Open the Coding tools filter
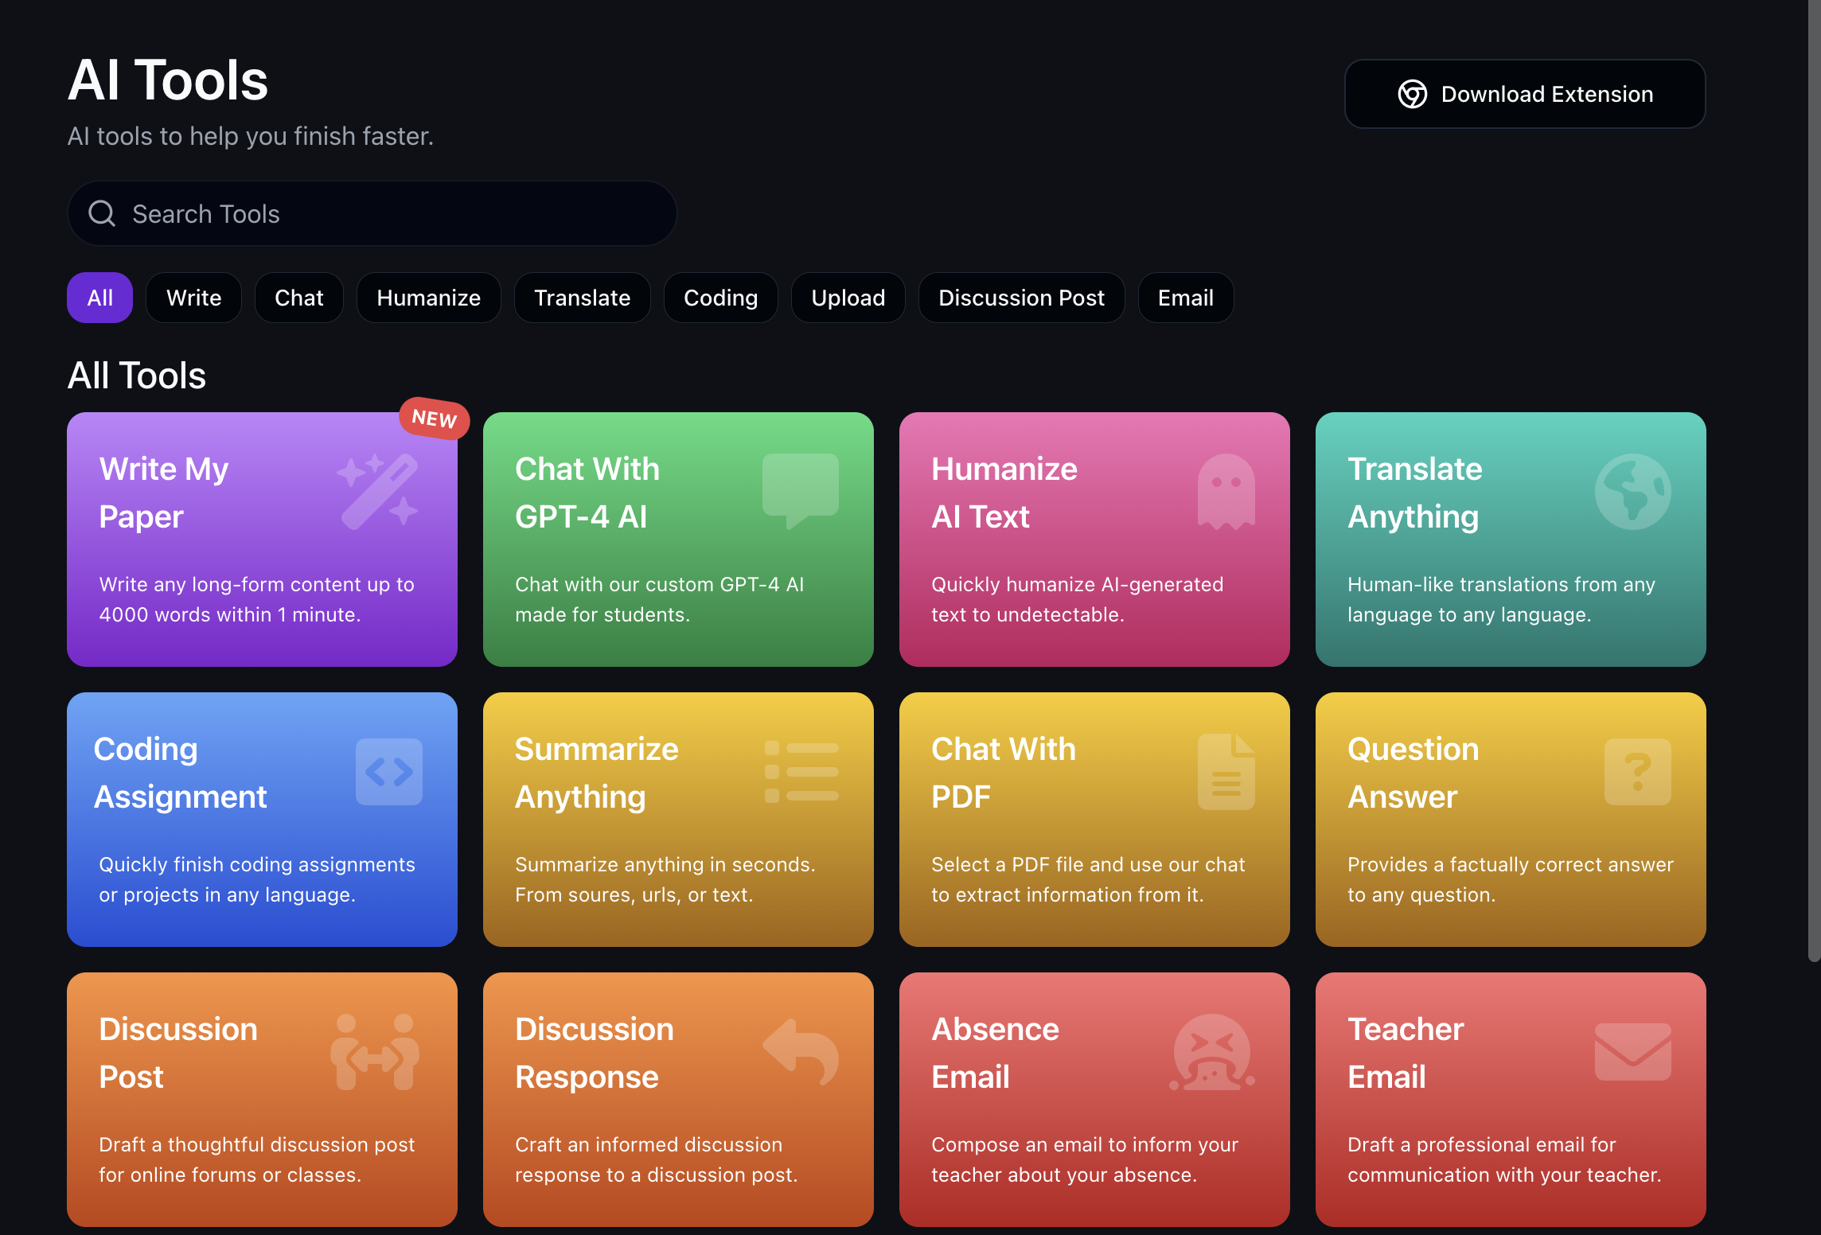This screenshot has height=1235, width=1821. [x=719, y=296]
